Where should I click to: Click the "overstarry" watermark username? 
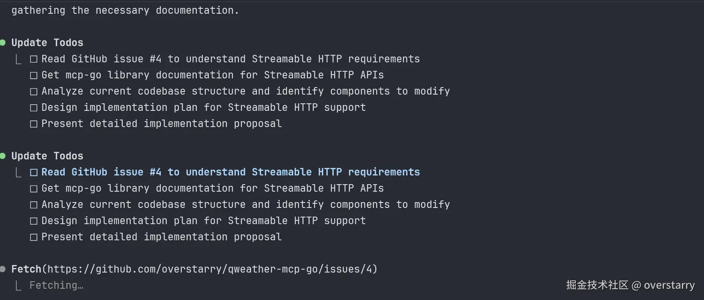(669, 285)
